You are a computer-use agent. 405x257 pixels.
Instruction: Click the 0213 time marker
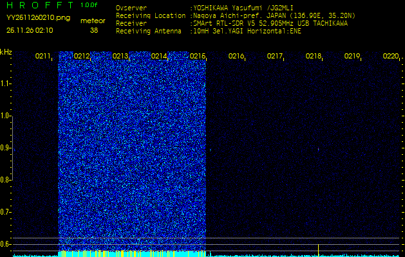pos(120,56)
